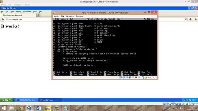
Task: Open Perangkat menu in Azka Ali Hasan window
Action: (70, 16)
